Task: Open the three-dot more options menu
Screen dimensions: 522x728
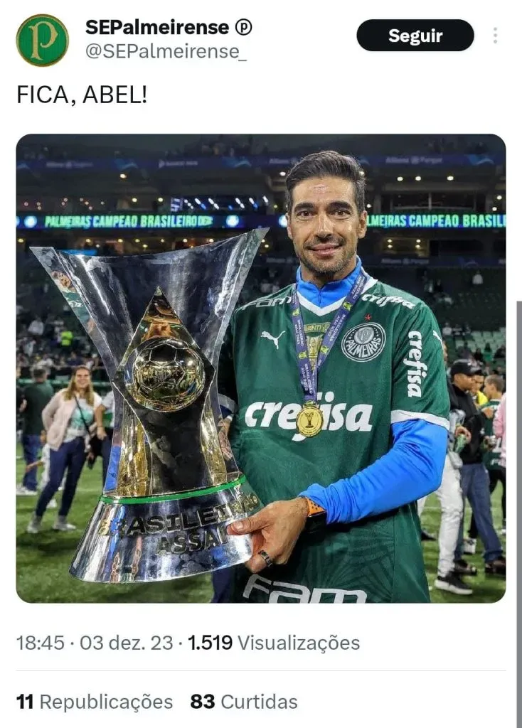Action: [496, 36]
